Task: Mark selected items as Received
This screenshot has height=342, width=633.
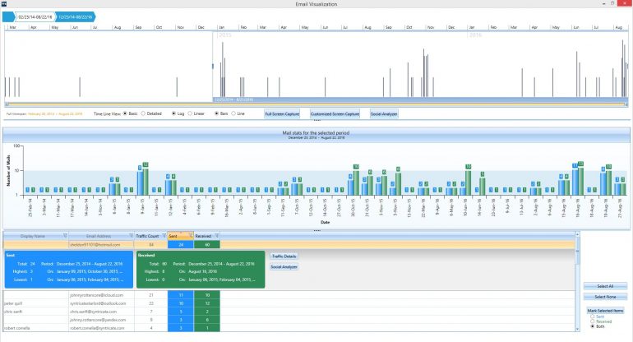Action: click(x=593, y=321)
